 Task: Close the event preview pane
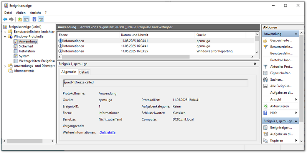point(255,64)
